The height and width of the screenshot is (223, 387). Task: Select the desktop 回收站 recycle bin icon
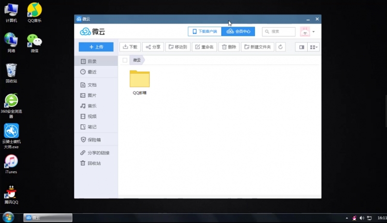tap(11, 73)
